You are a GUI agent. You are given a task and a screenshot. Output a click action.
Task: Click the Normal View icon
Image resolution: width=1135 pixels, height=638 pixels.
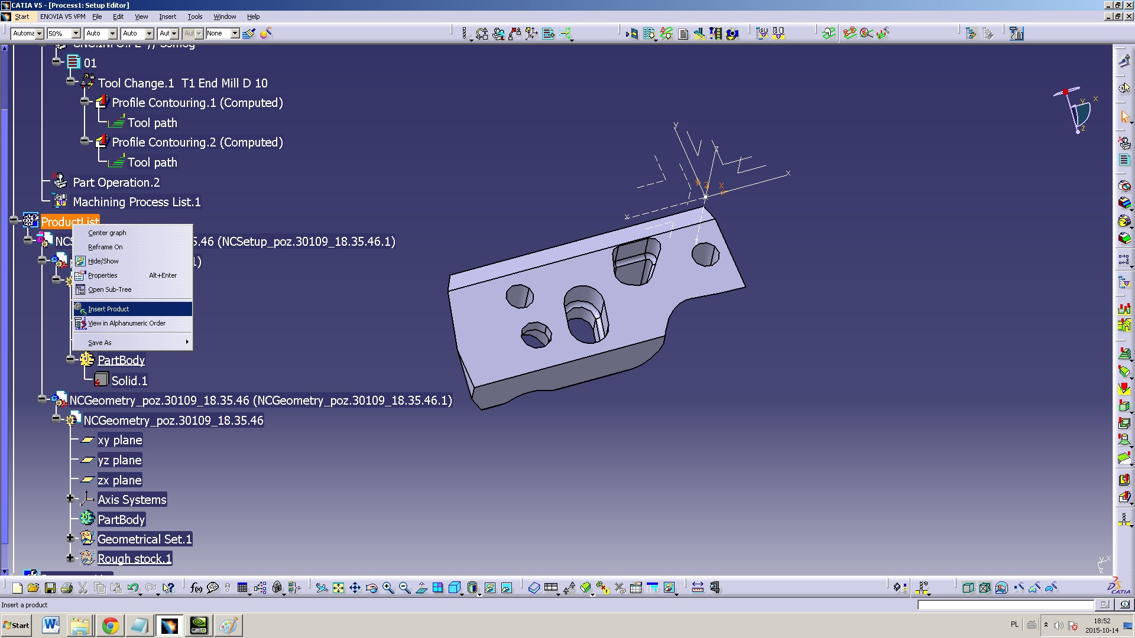tap(421, 588)
